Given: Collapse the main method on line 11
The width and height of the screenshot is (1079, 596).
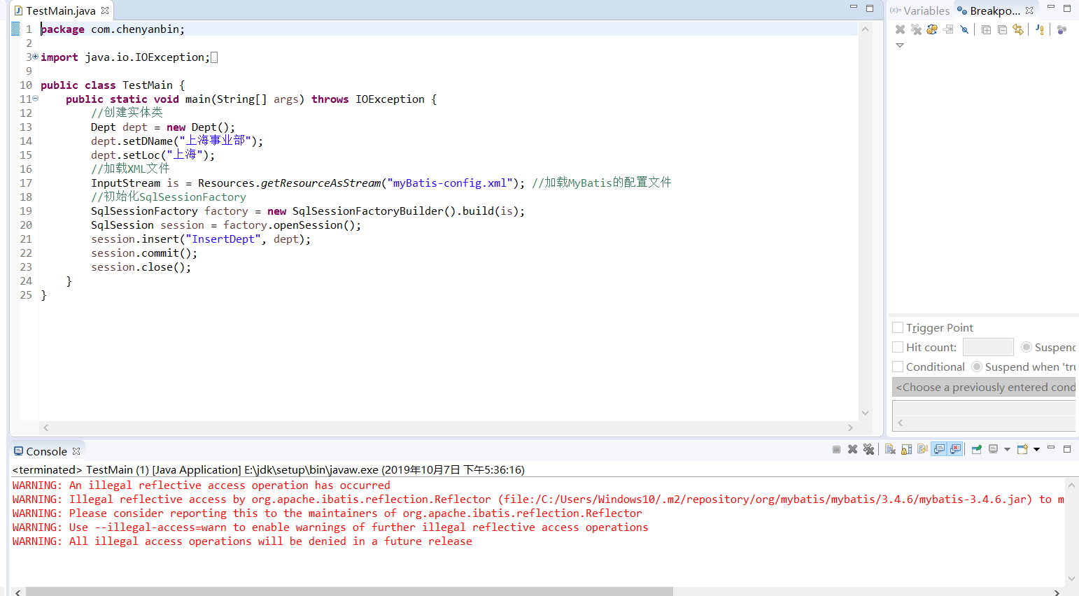Looking at the screenshot, I should point(35,99).
